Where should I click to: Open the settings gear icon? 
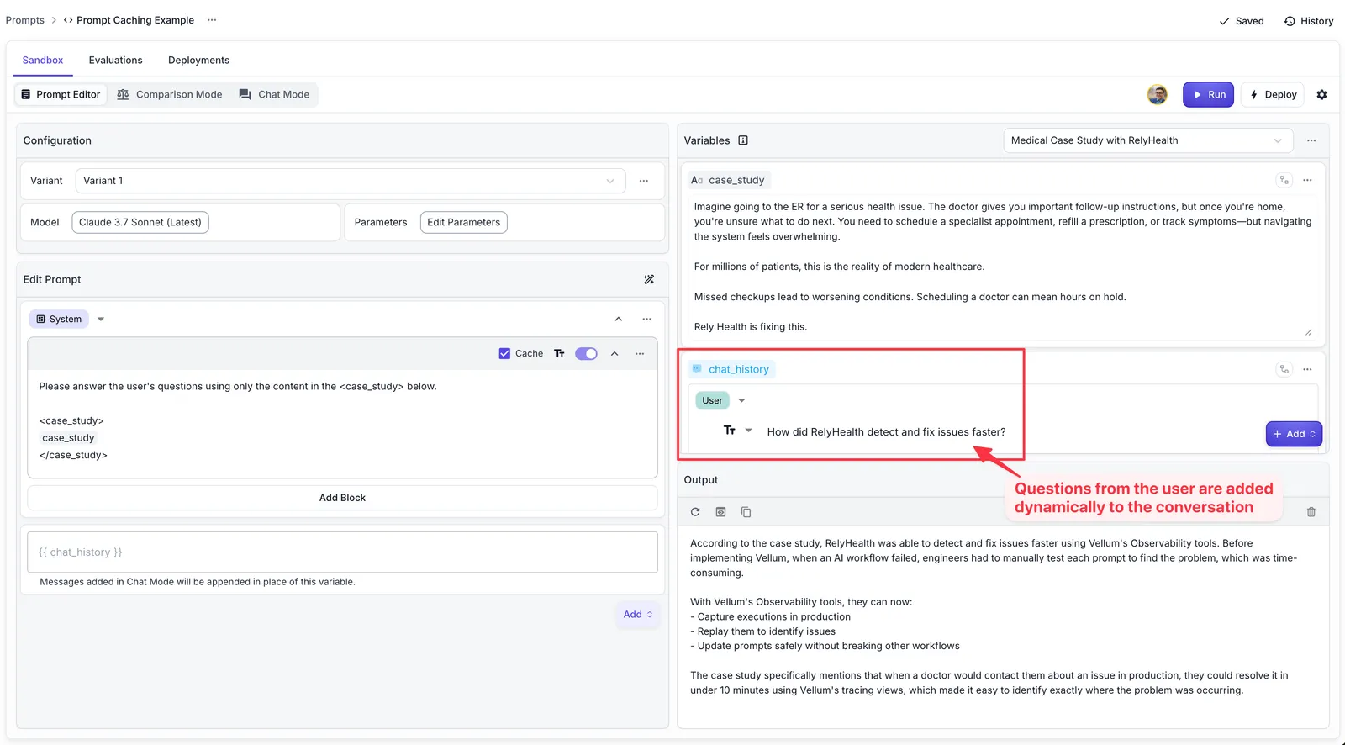coord(1321,95)
